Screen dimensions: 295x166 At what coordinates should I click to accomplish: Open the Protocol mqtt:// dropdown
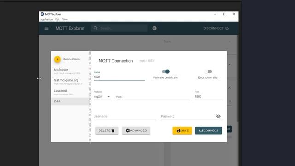click(102, 97)
